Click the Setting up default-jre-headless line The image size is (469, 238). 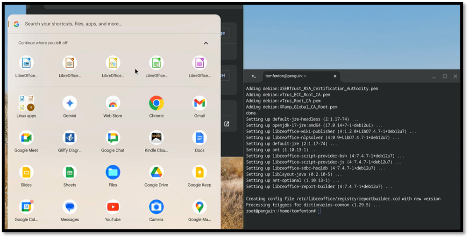pos(302,119)
